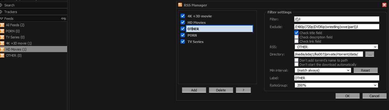Screen dimensions: 389x110
Task: Click the Directory path input field
Action: coord(328,54)
